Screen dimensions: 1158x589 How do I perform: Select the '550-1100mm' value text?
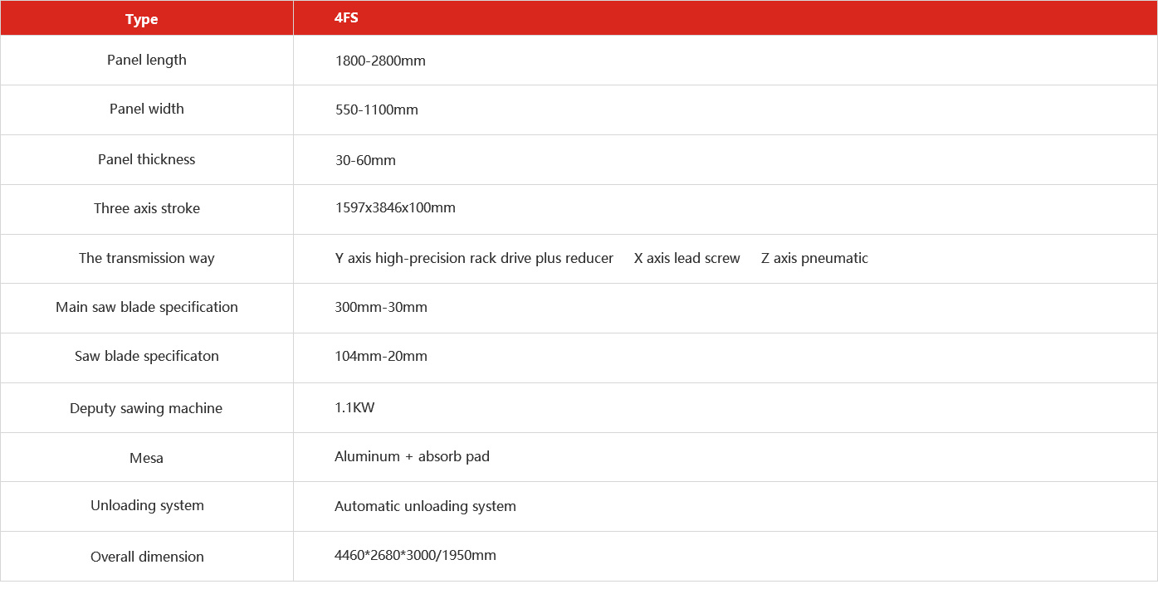pyautogui.click(x=376, y=110)
